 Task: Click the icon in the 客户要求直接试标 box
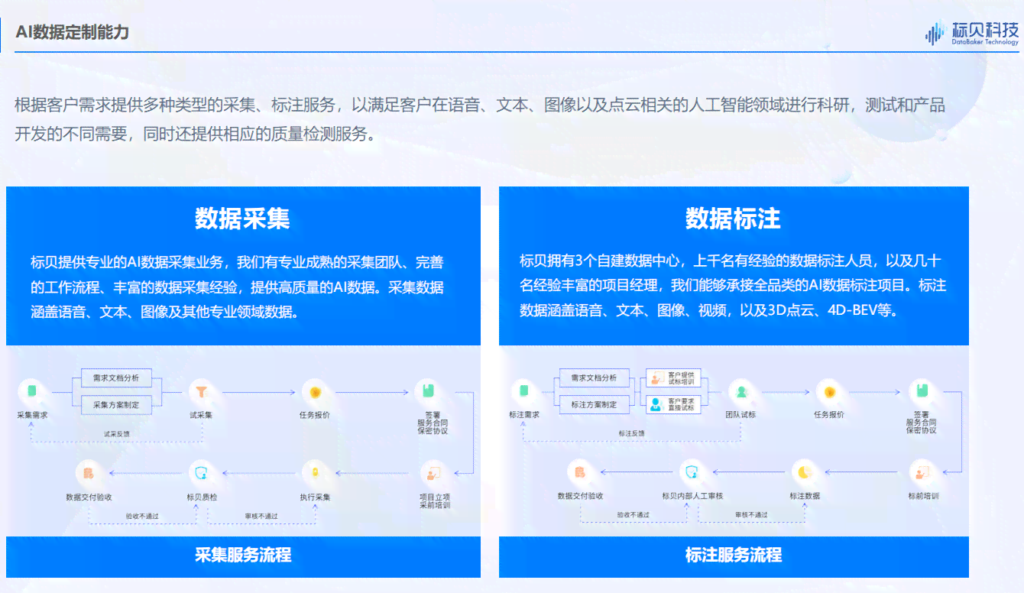click(x=656, y=403)
